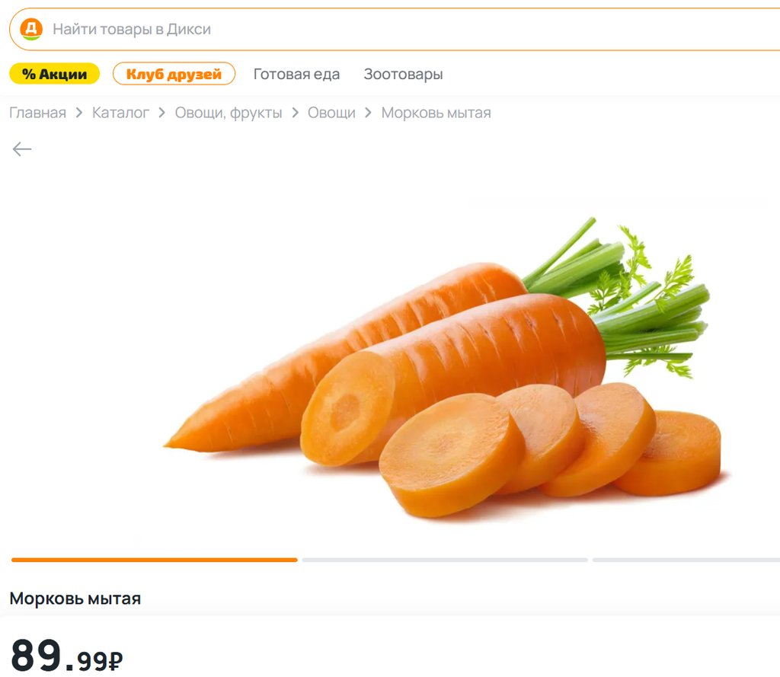Select the Зоотовары menu item
Image resolution: width=780 pixels, height=677 pixels.
click(403, 74)
